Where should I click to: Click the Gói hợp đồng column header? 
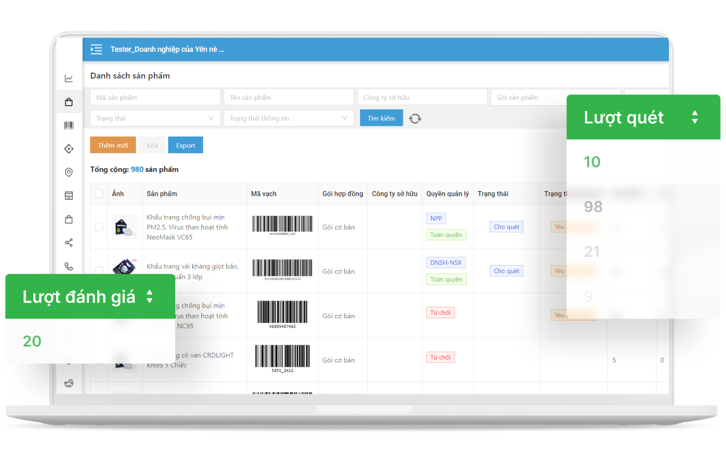point(342,194)
